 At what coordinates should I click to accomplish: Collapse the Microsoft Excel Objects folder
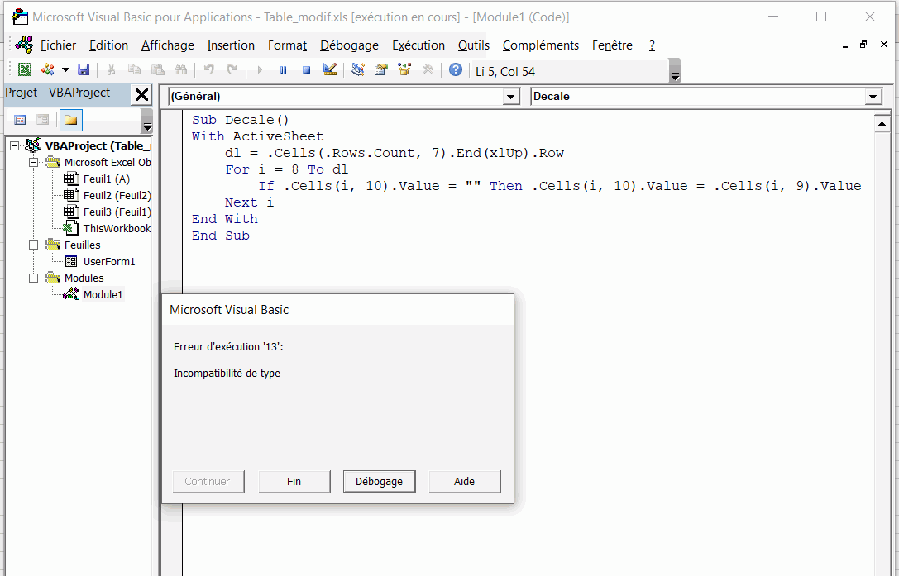click(x=34, y=162)
